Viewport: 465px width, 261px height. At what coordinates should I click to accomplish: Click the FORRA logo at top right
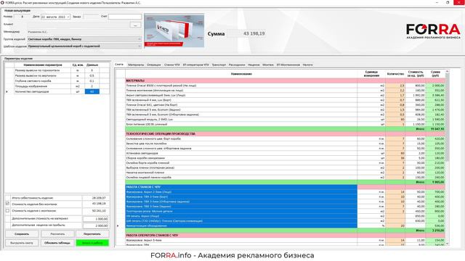click(433, 31)
